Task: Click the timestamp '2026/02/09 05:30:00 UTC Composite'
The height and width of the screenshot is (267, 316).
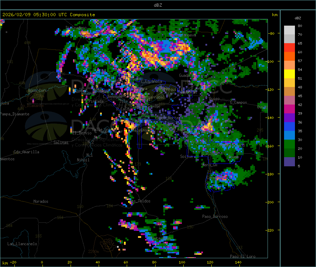Action: pos(48,15)
